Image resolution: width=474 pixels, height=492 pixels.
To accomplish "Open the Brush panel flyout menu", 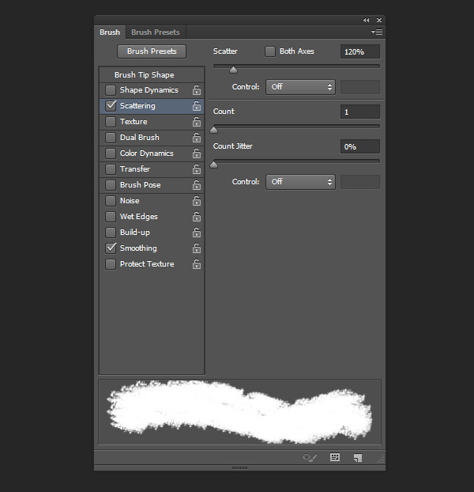I will coord(377,32).
